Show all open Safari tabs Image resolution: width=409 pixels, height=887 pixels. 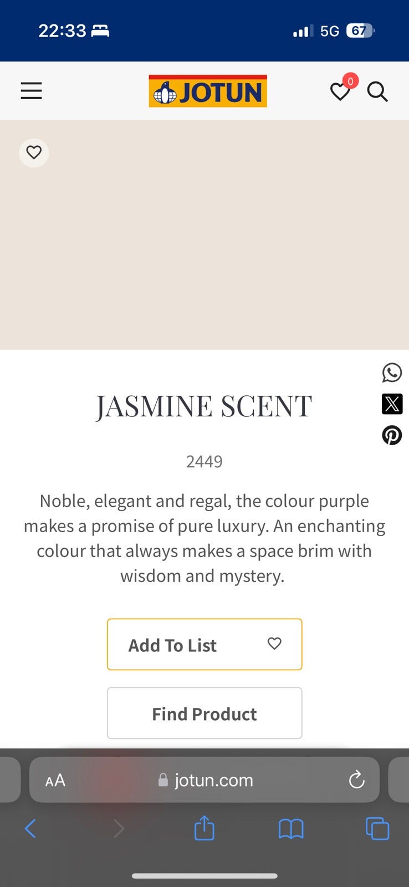377,829
